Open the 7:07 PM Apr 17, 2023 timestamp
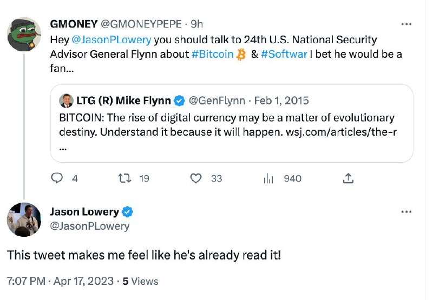This screenshot has width=433, height=300. coord(60,281)
